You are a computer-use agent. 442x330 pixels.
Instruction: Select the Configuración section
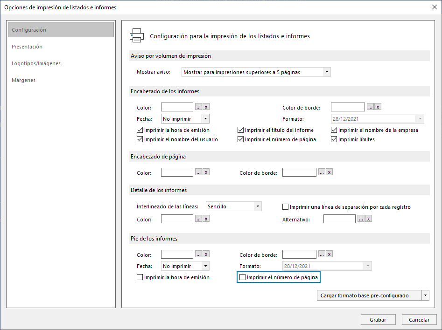click(61, 30)
